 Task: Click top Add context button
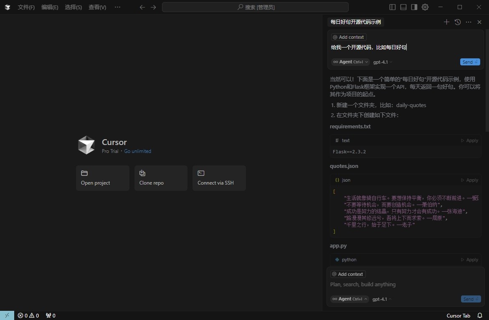point(349,37)
